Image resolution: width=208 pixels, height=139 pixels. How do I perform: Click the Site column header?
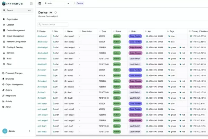point(56,31)
